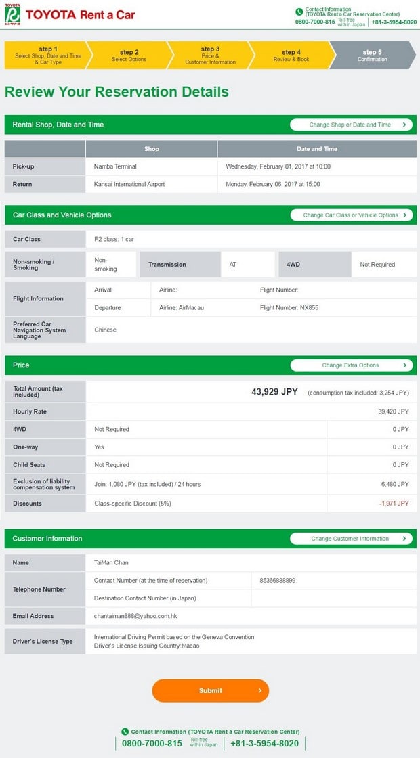Image resolution: width=420 pixels, height=758 pixels.
Task: Click the arrow icon on the Submit button
Action: pyautogui.click(x=260, y=691)
